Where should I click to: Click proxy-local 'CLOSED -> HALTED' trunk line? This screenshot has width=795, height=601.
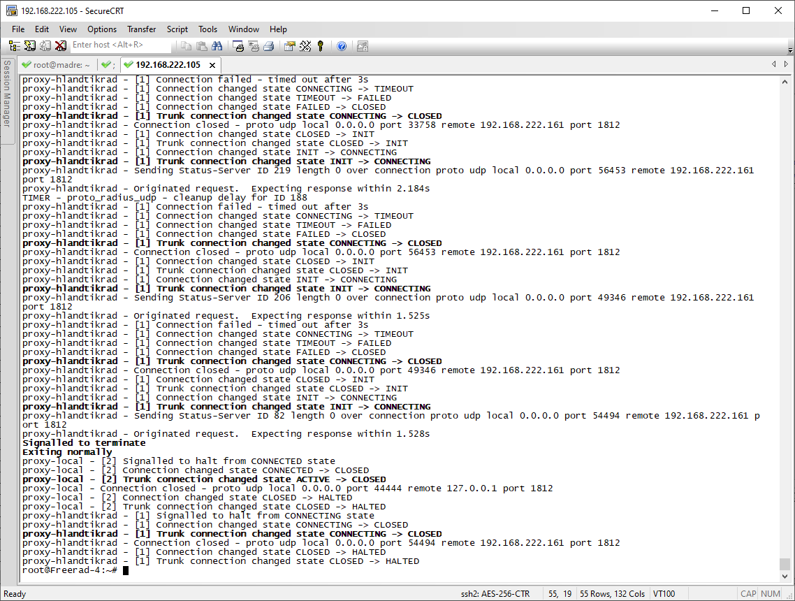tap(204, 507)
